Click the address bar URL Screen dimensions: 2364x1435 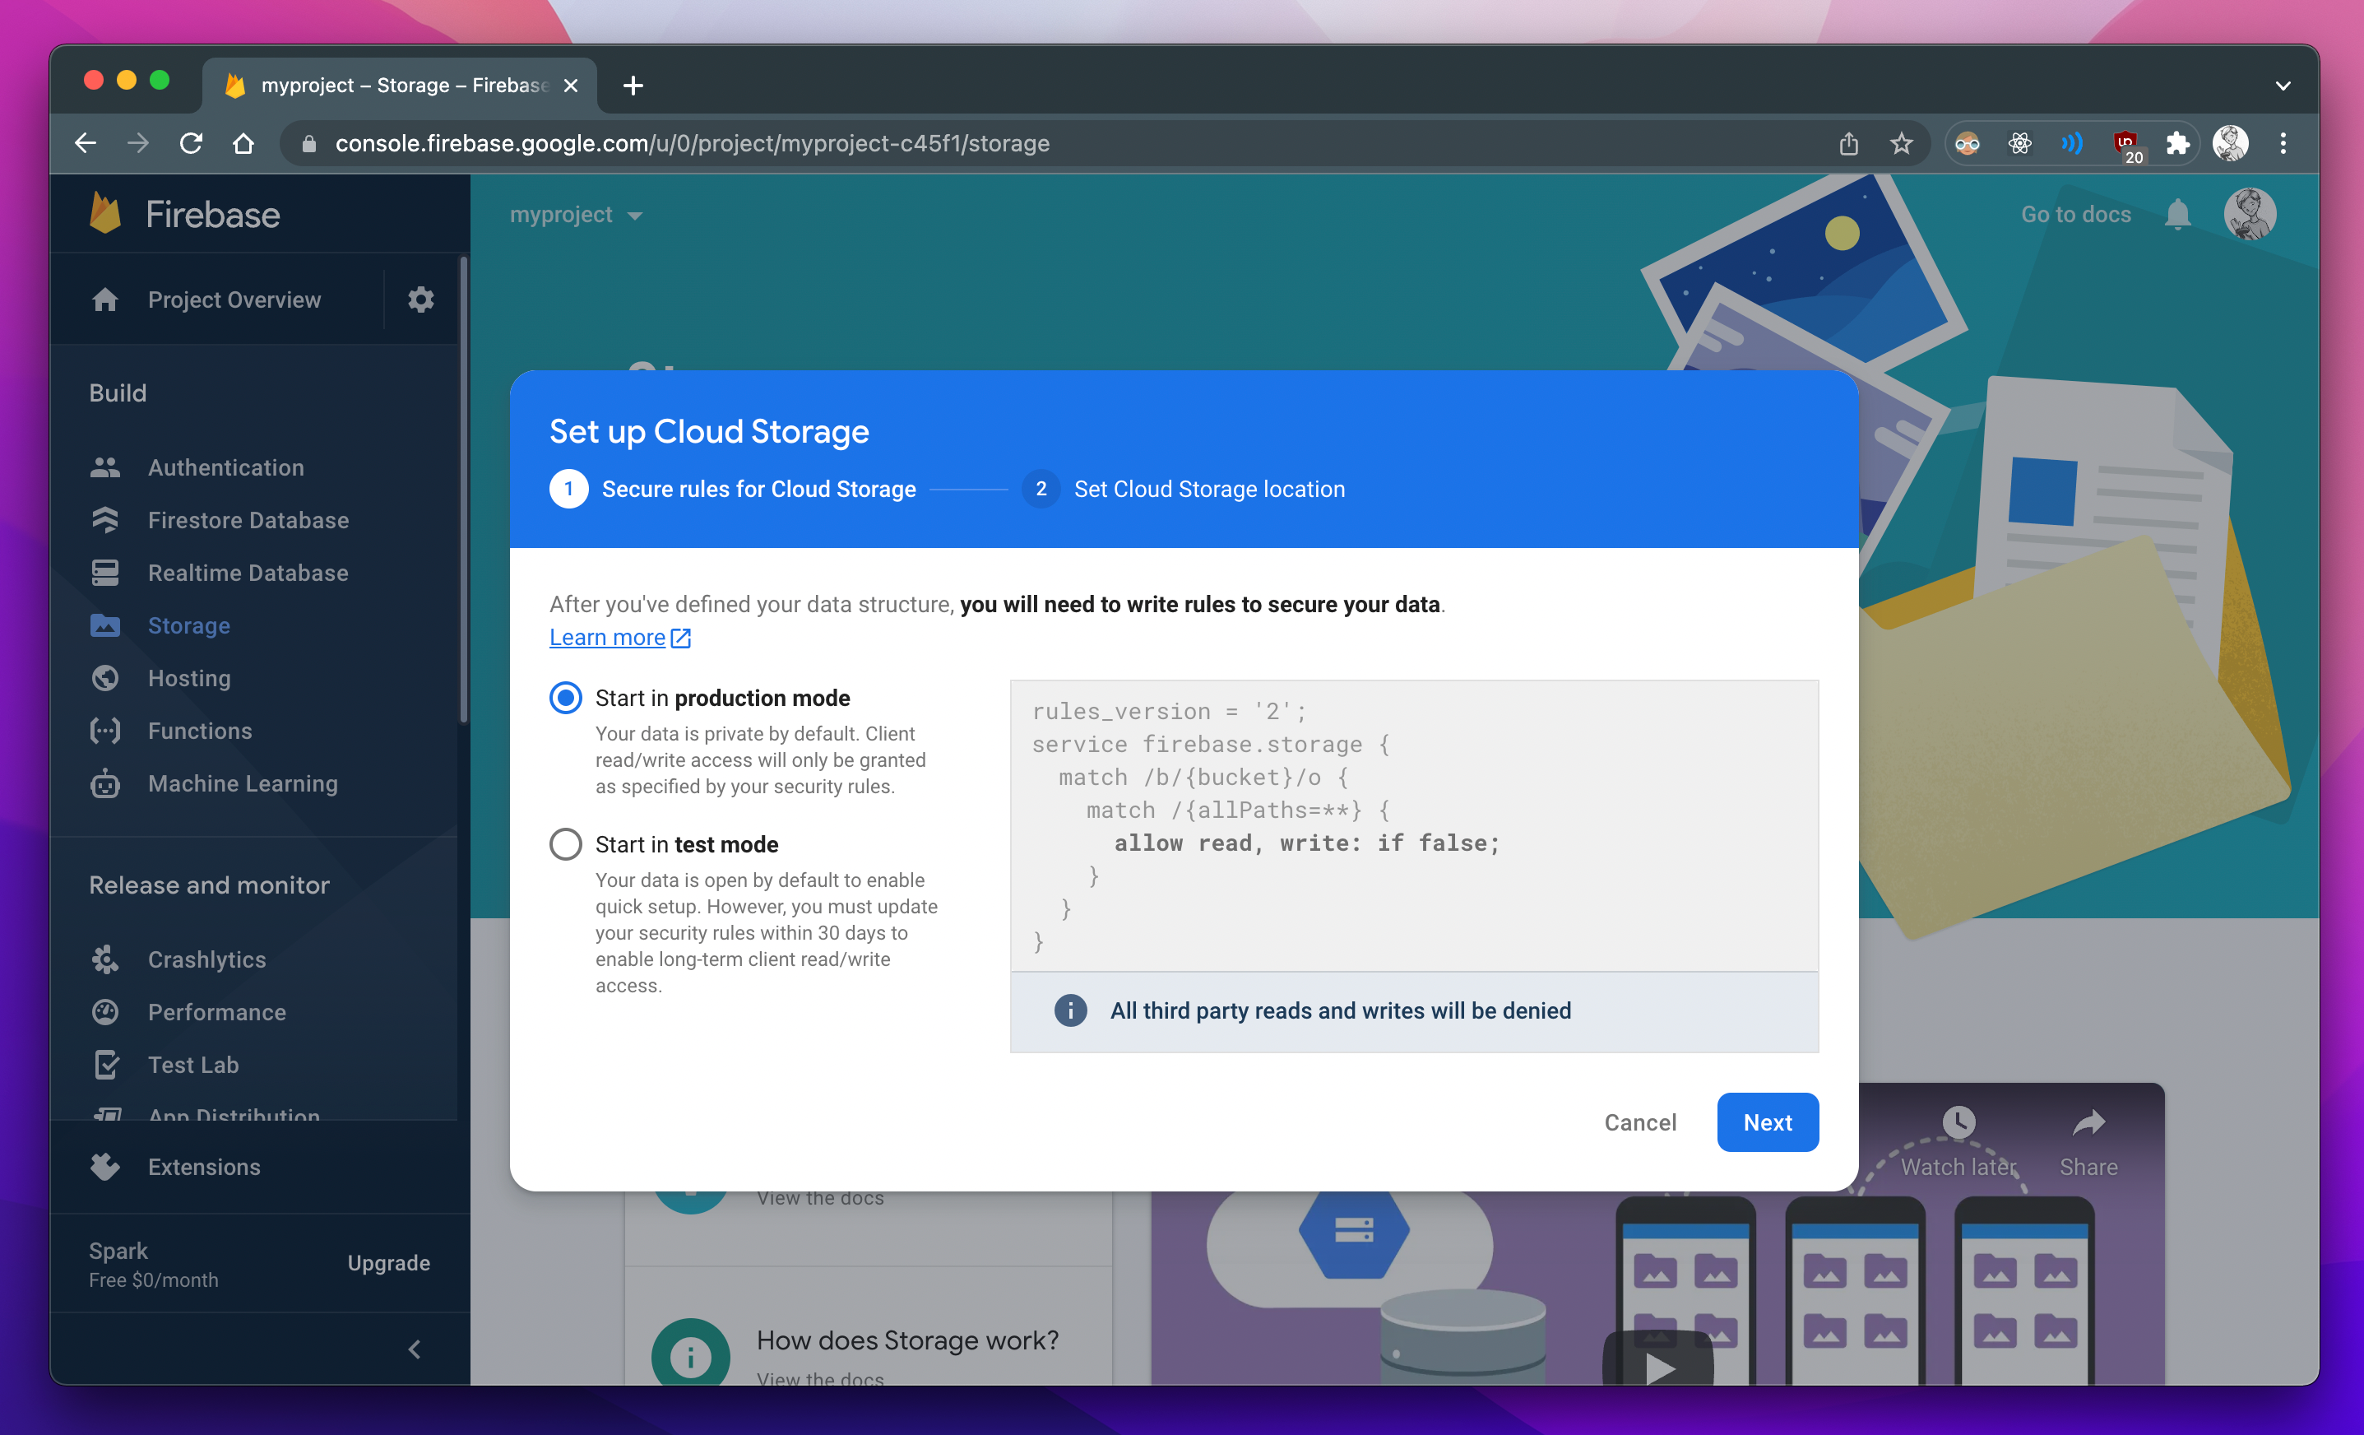point(693,144)
